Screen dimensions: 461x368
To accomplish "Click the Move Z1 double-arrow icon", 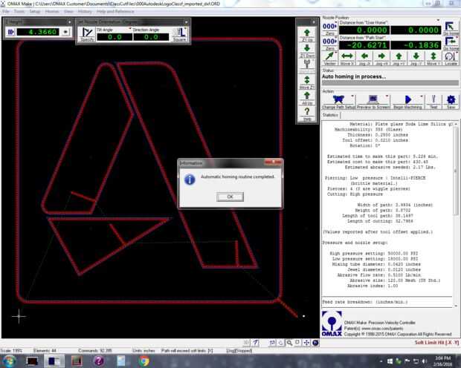I will point(307,82).
